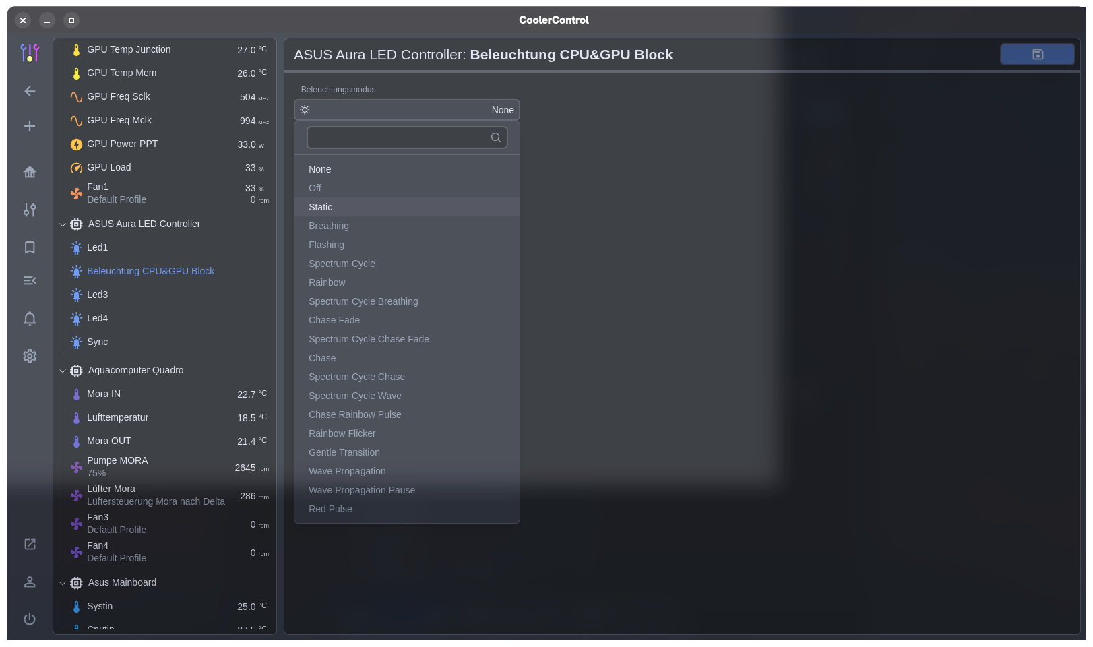The width and height of the screenshot is (1093, 647).
Task: Open the bookmark modes icon
Action: tap(30, 247)
